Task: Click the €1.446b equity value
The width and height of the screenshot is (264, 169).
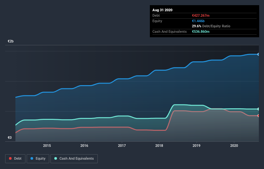Action: pyautogui.click(x=198, y=21)
